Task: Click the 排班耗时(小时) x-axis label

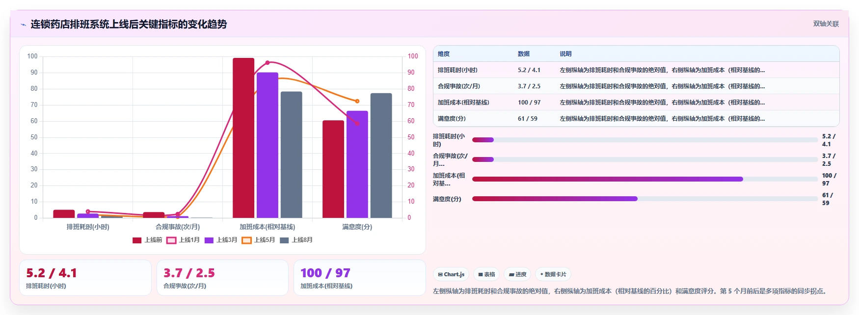Action: pyautogui.click(x=88, y=227)
